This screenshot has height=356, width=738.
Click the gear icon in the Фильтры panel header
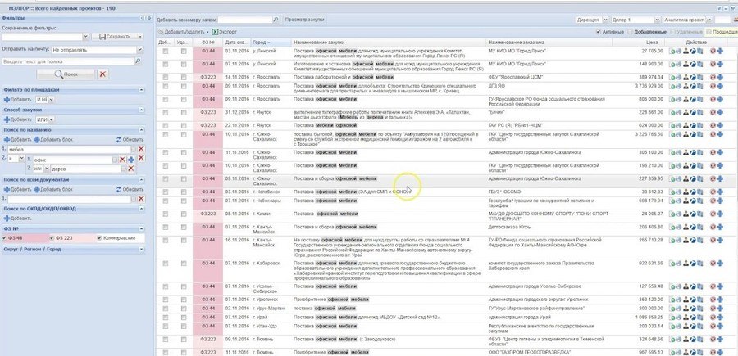pos(149,18)
